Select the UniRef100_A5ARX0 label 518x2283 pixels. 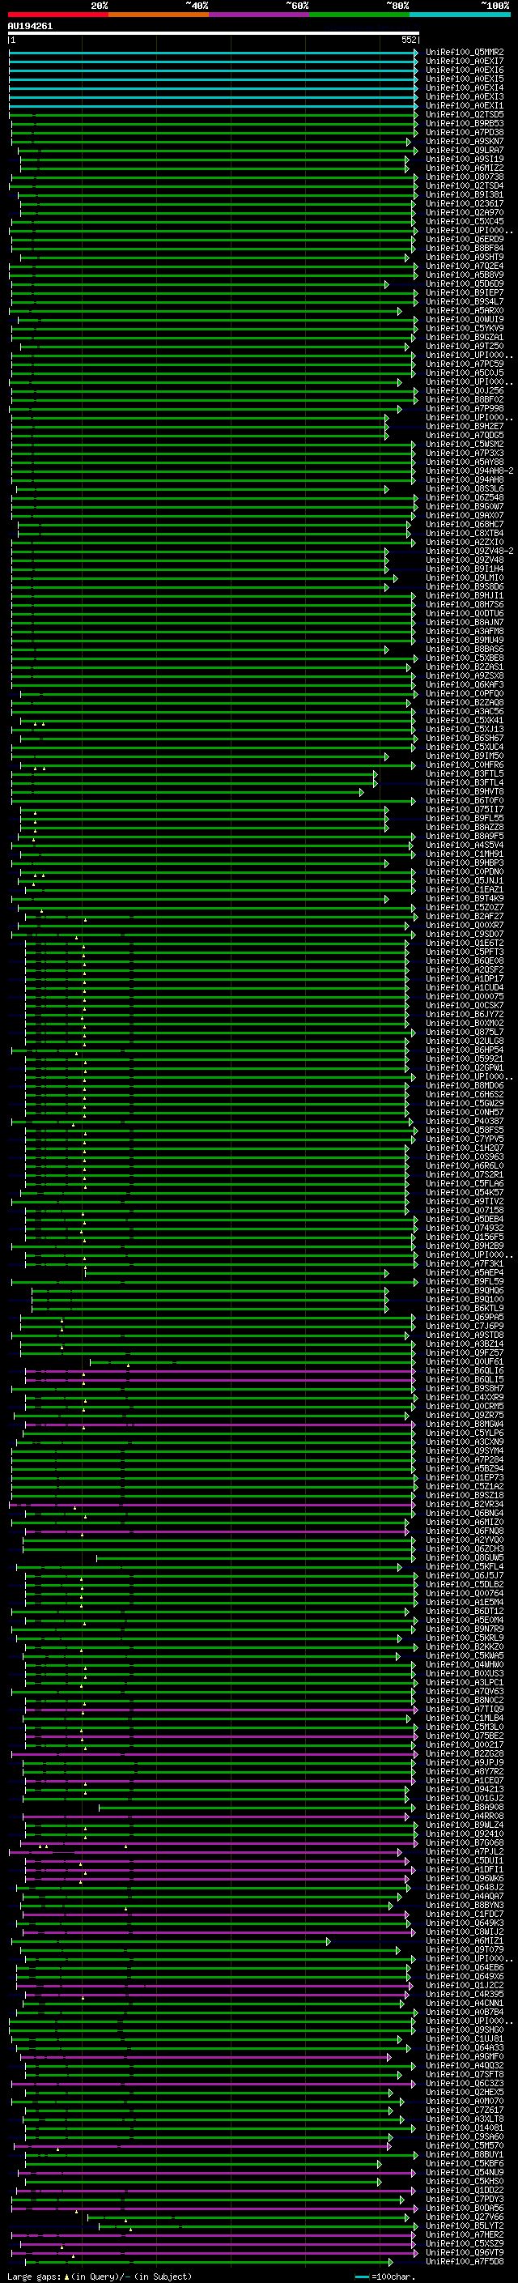point(465,311)
